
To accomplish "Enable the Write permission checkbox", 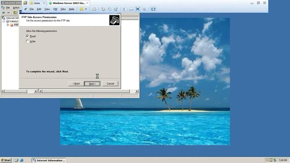I will 27,41.
